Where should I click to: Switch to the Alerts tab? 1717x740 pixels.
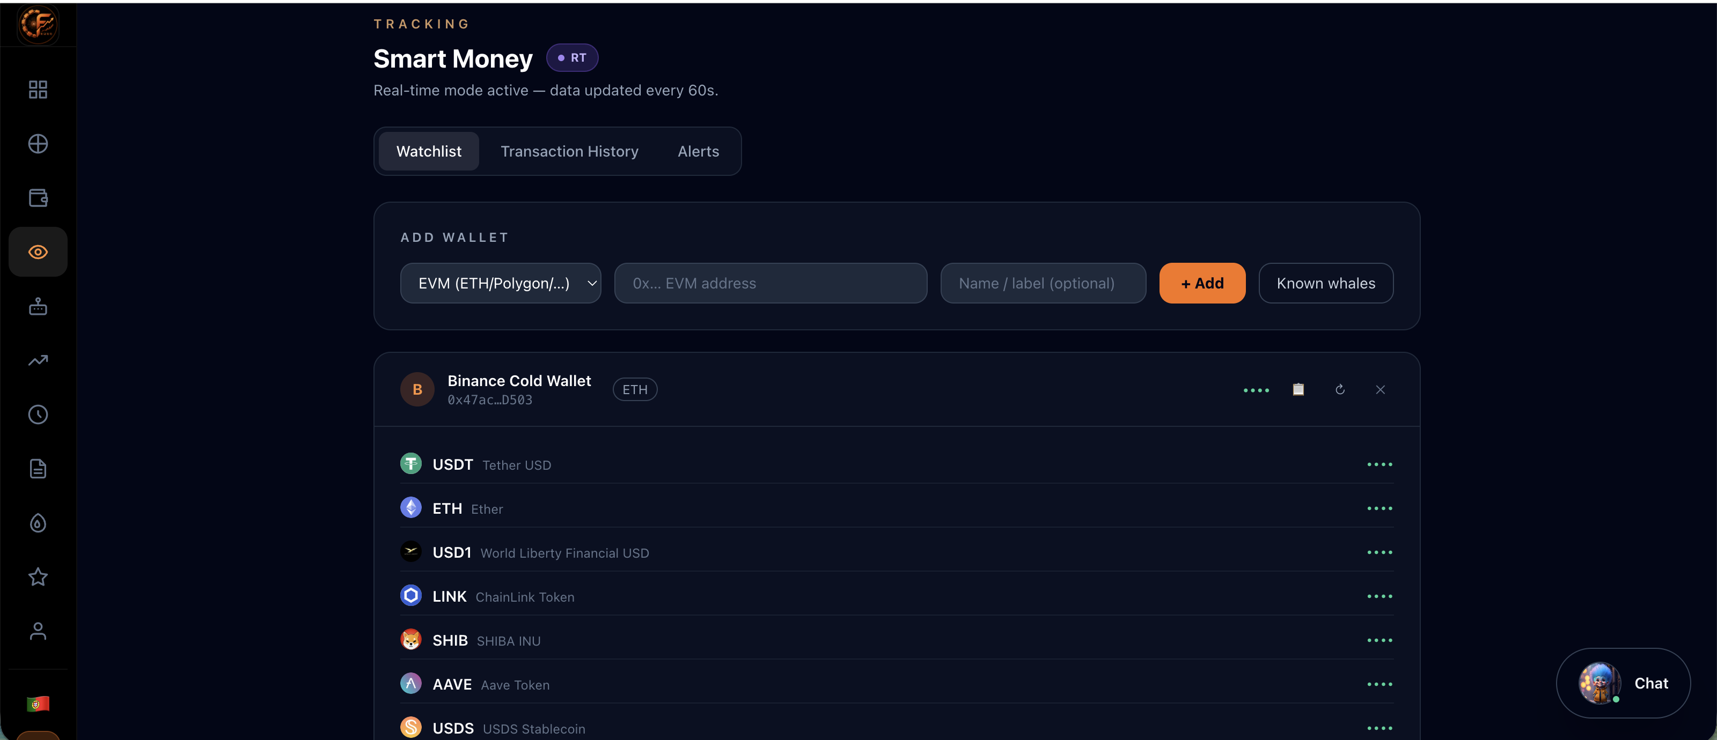click(698, 151)
